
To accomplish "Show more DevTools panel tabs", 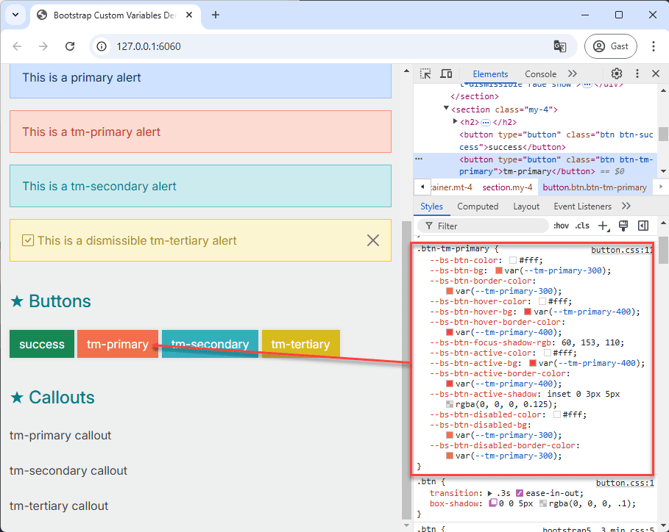I will pyautogui.click(x=572, y=73).
